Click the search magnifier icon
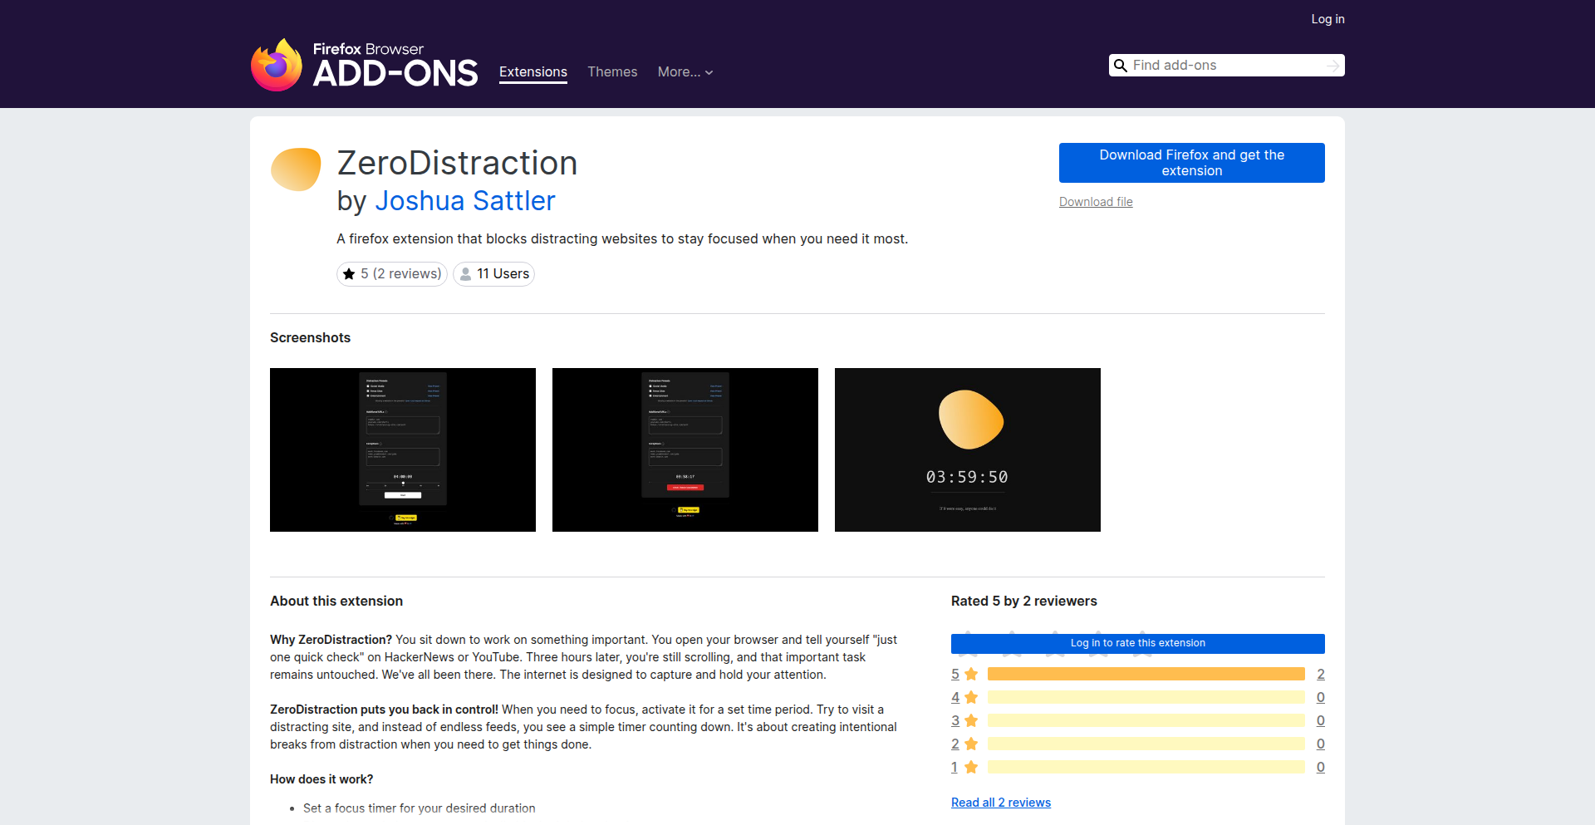This screenshot has width=1595, height=825. (1121, 66)
